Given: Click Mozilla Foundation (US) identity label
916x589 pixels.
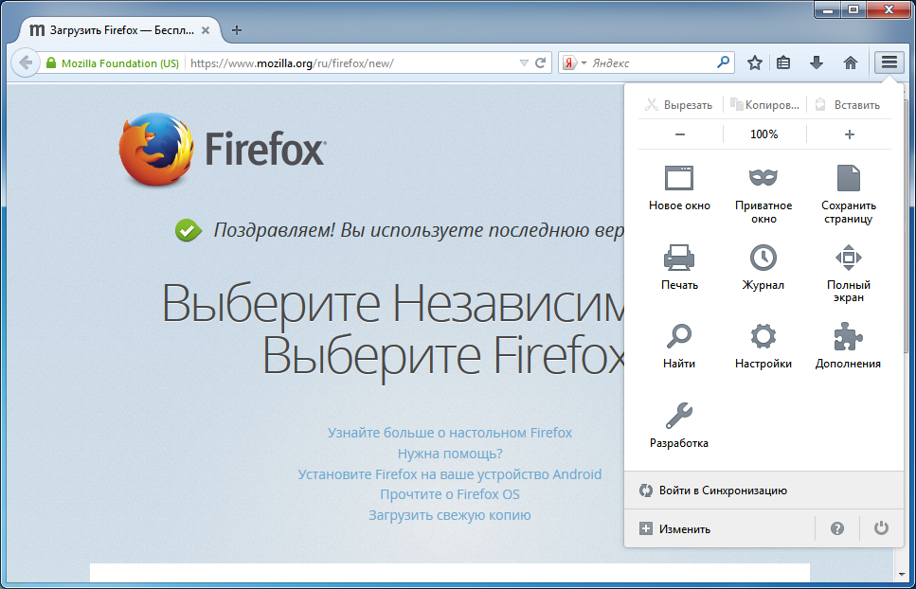Looking at the screenshot, I should tap(120, 63).
